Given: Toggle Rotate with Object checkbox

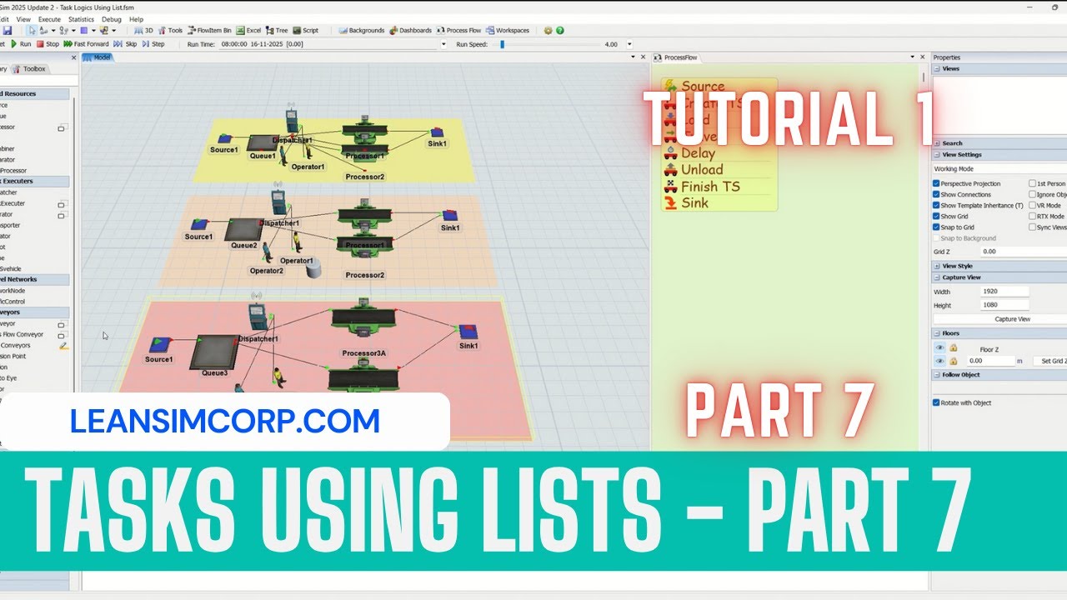Looking at the screenshot, I should [x=936, y=402].
